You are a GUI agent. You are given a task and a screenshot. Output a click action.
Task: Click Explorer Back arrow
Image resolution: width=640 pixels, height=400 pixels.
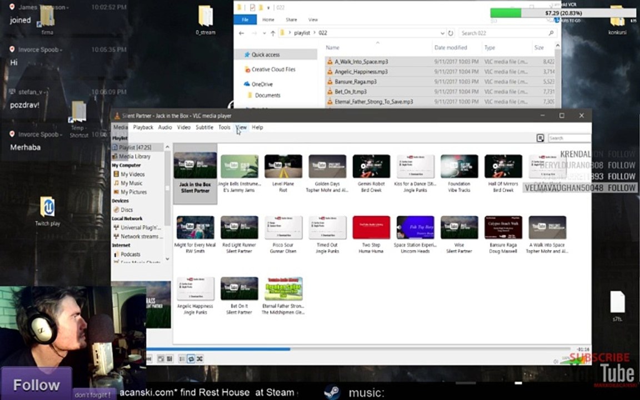[241, 33]
